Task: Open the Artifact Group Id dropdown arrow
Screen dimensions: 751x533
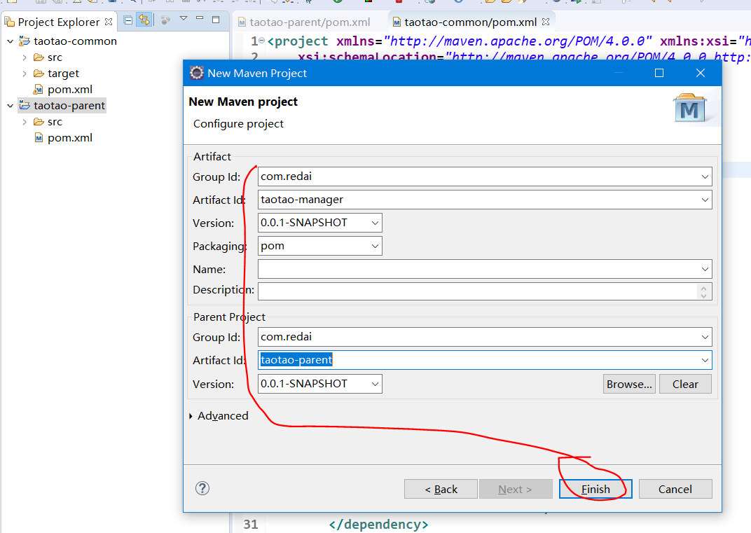Action: coord(705,176)
